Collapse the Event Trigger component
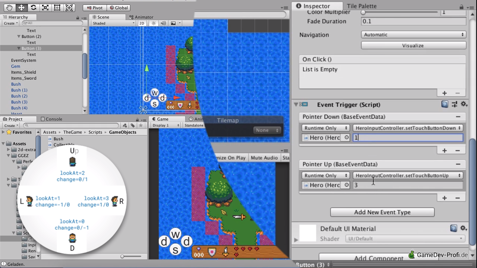 coord(296,105)
